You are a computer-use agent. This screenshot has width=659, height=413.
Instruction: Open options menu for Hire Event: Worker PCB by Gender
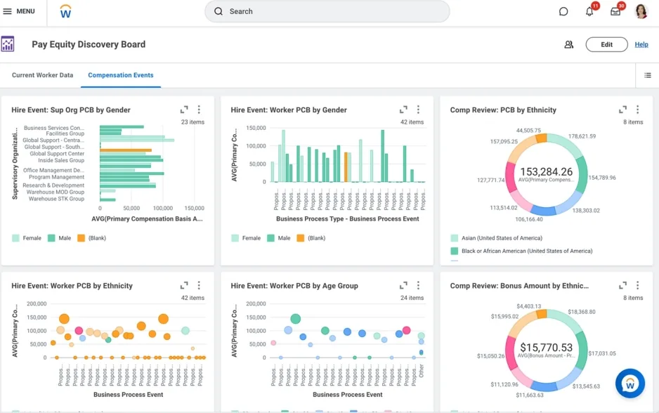pyautogui.click(x=418, y=110)
